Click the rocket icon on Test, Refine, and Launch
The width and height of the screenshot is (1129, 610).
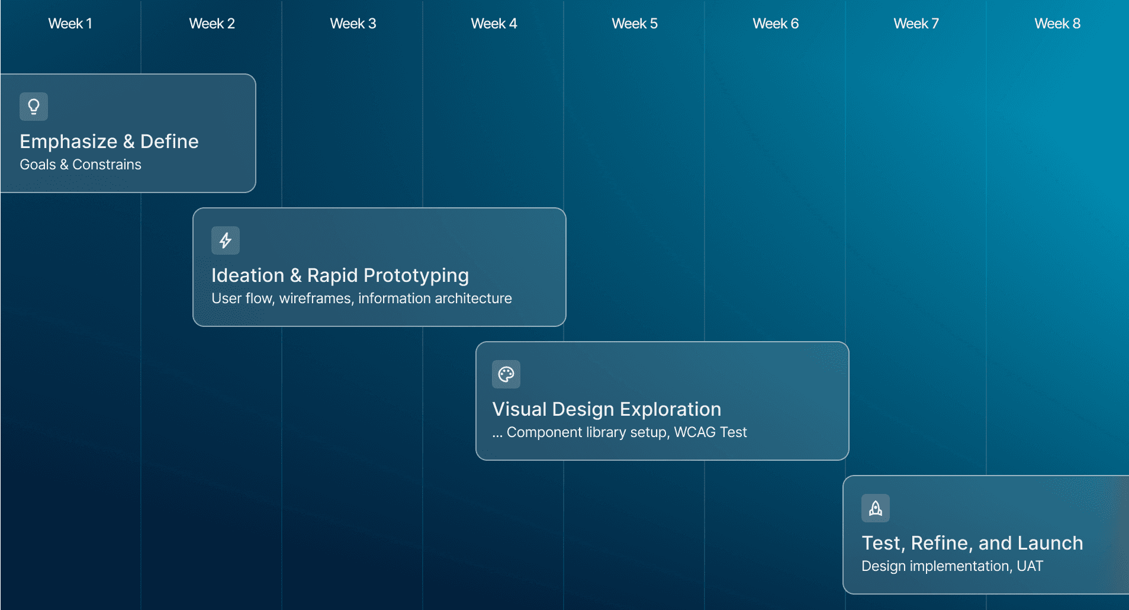tap(876, 508)
